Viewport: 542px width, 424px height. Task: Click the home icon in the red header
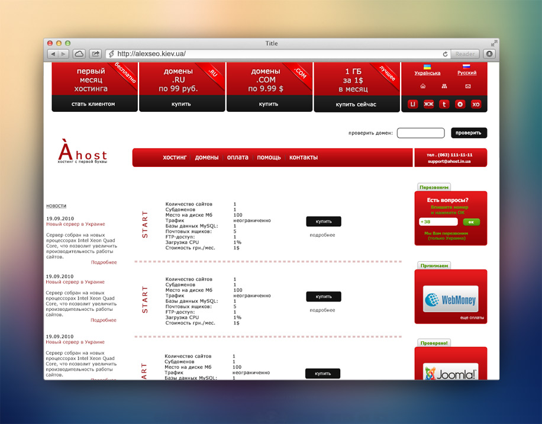tap(422, 86)
